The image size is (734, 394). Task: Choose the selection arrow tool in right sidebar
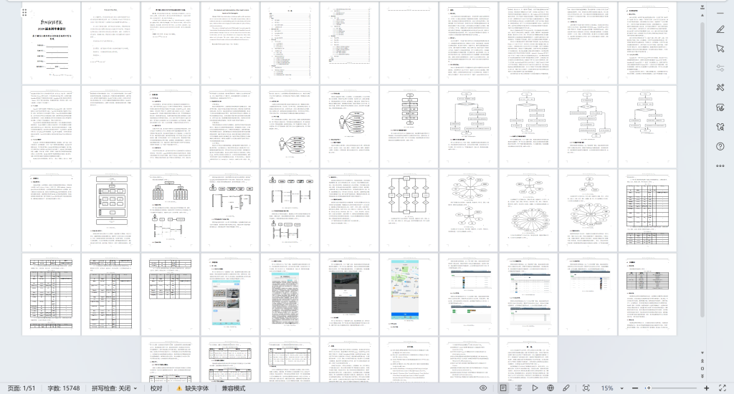click(x=720, y=49)
